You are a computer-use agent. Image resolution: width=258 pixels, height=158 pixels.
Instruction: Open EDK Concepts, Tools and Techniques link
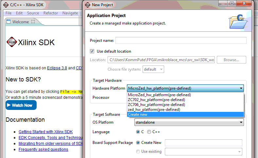point(50,138)
